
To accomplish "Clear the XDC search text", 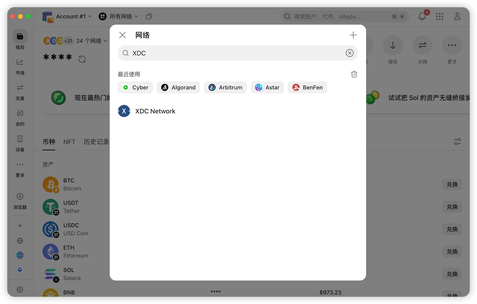I will coord(349,53).
